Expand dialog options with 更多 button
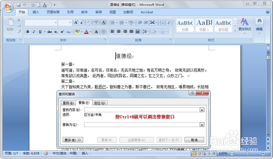This screenshot has width=273, height=159. (73, 140)
